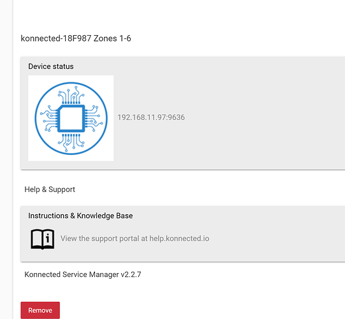Image resolution: width=345 pixels, height=319 pixels.
Task: Click the 'konnected-18F987 Zones 1-6' title
Action: [x=76, y=38]
